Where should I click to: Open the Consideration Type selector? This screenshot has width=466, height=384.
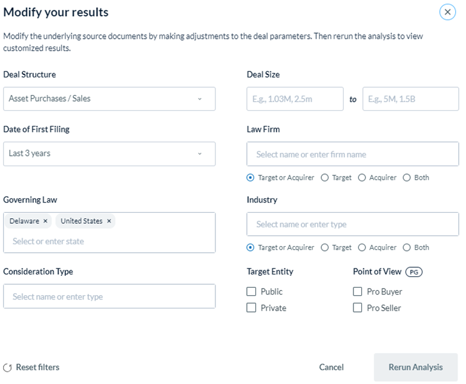tap(109, 296)
